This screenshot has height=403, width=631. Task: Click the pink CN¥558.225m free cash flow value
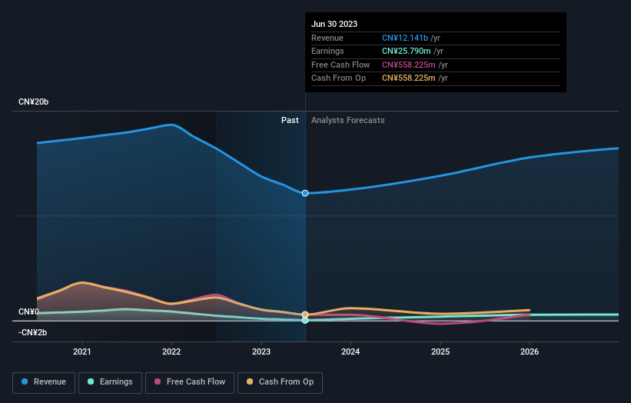408,65
